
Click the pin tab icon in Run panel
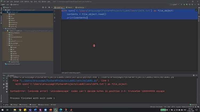click(4, 88)
